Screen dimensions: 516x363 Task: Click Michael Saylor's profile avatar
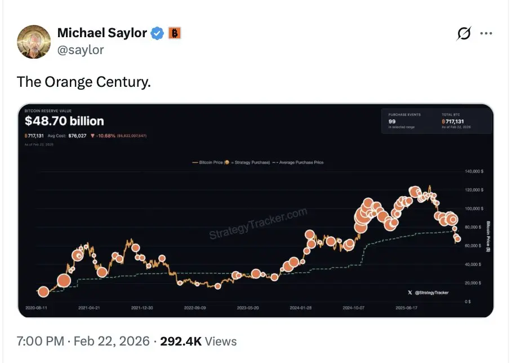[x=34, y=41]
